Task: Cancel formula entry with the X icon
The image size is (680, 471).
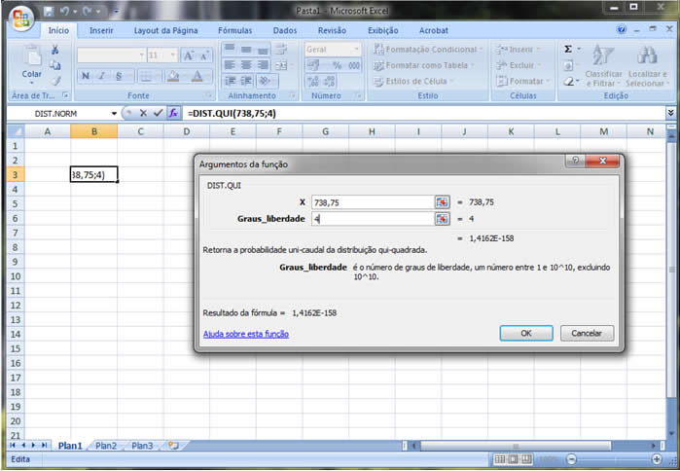Action: pyautogui.click(x=143, y=113)
